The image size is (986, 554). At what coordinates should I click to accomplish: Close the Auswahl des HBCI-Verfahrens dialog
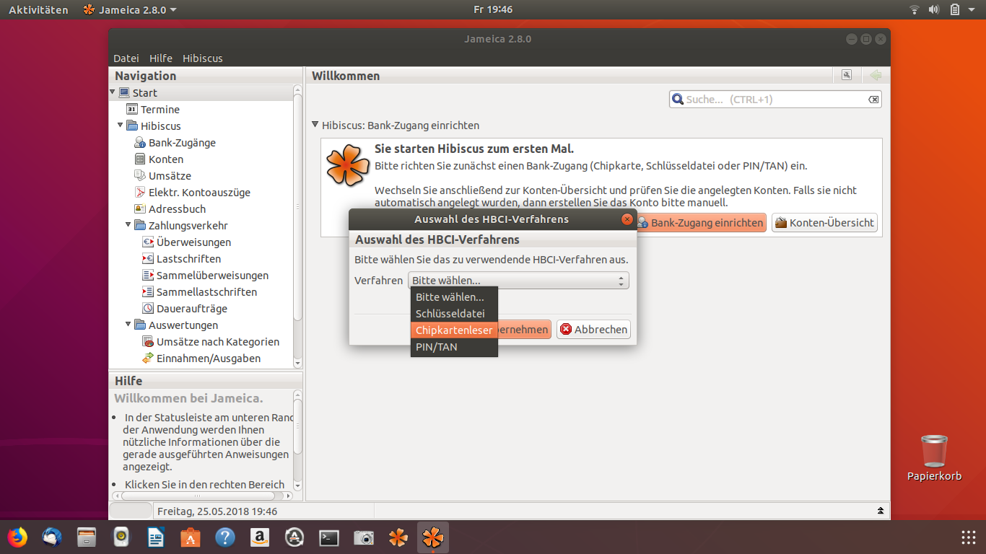coord(627,219)
